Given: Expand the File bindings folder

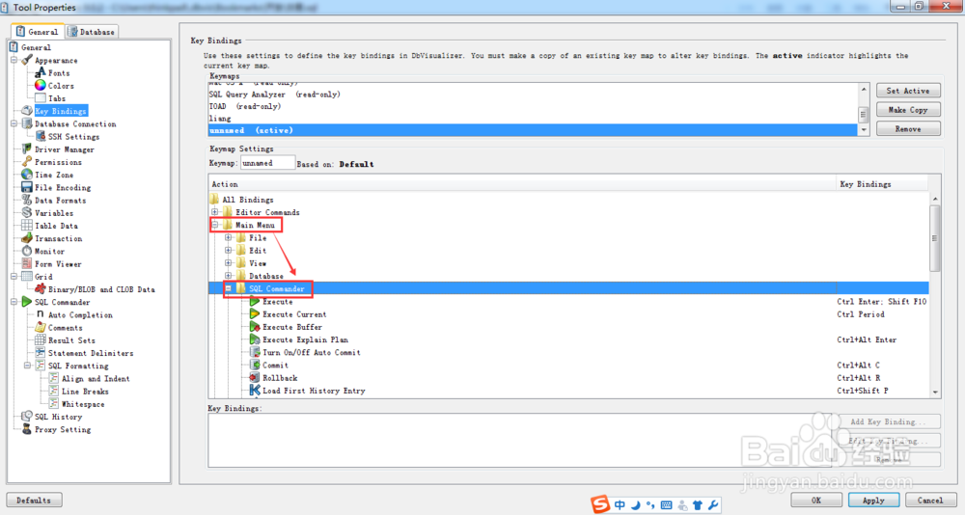Looking at the screenshot, I should (x=229, y=237).
